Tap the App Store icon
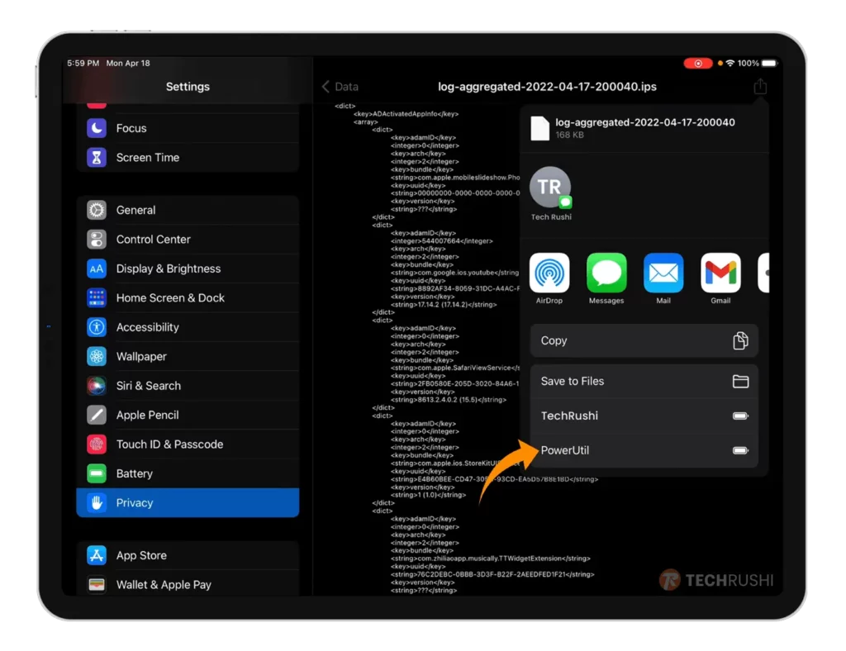The image size is (846, 651). tap(97, 555)
